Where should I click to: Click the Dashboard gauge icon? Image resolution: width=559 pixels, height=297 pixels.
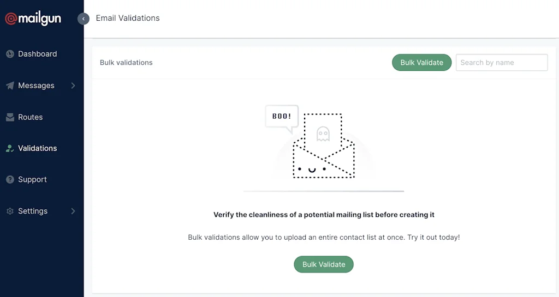[x=10, y=54]
